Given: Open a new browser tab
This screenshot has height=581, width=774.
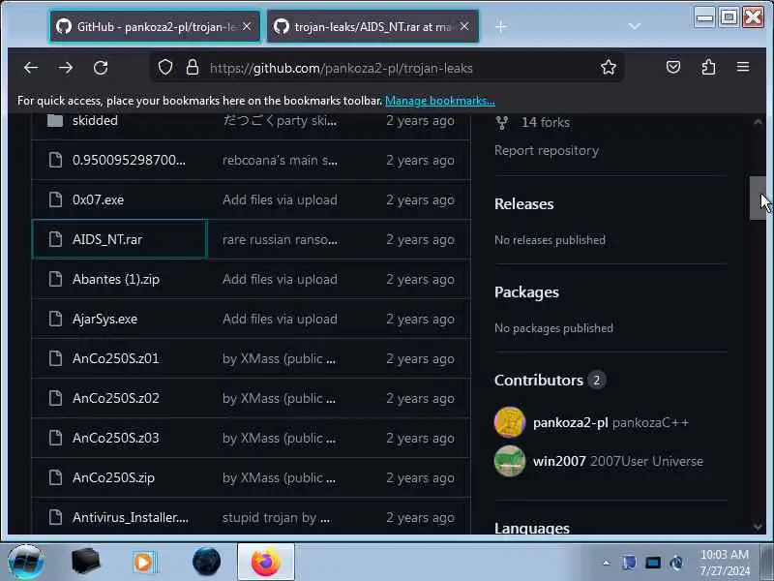Looking at the screenshot, I should point(500,27).
